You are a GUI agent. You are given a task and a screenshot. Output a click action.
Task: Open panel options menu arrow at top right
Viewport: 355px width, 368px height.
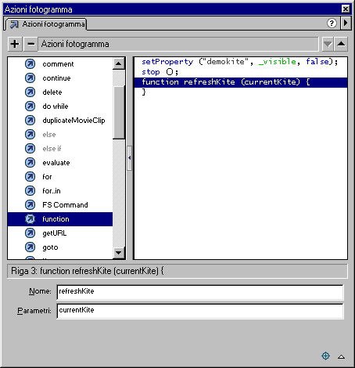coord(346,23)
